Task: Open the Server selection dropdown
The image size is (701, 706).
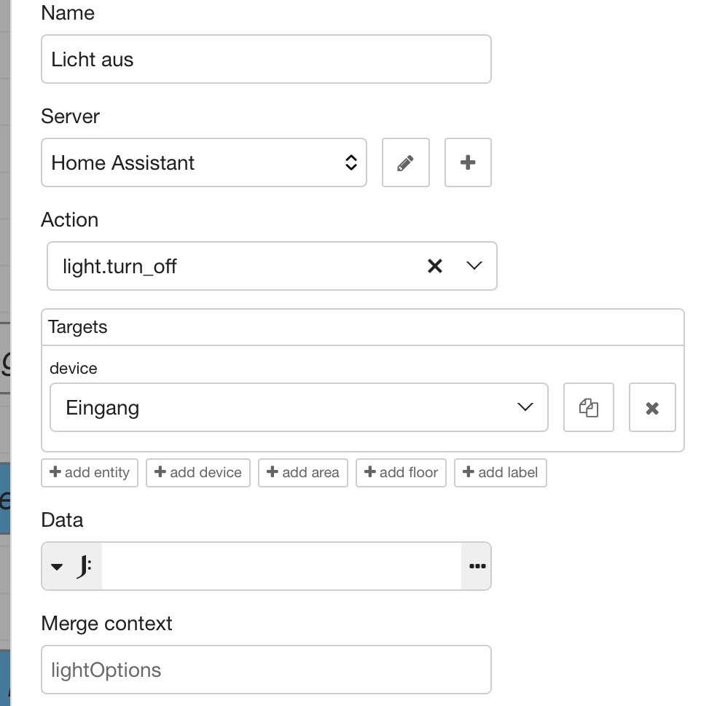Action: pyautogui.click(x=204, y=162)
